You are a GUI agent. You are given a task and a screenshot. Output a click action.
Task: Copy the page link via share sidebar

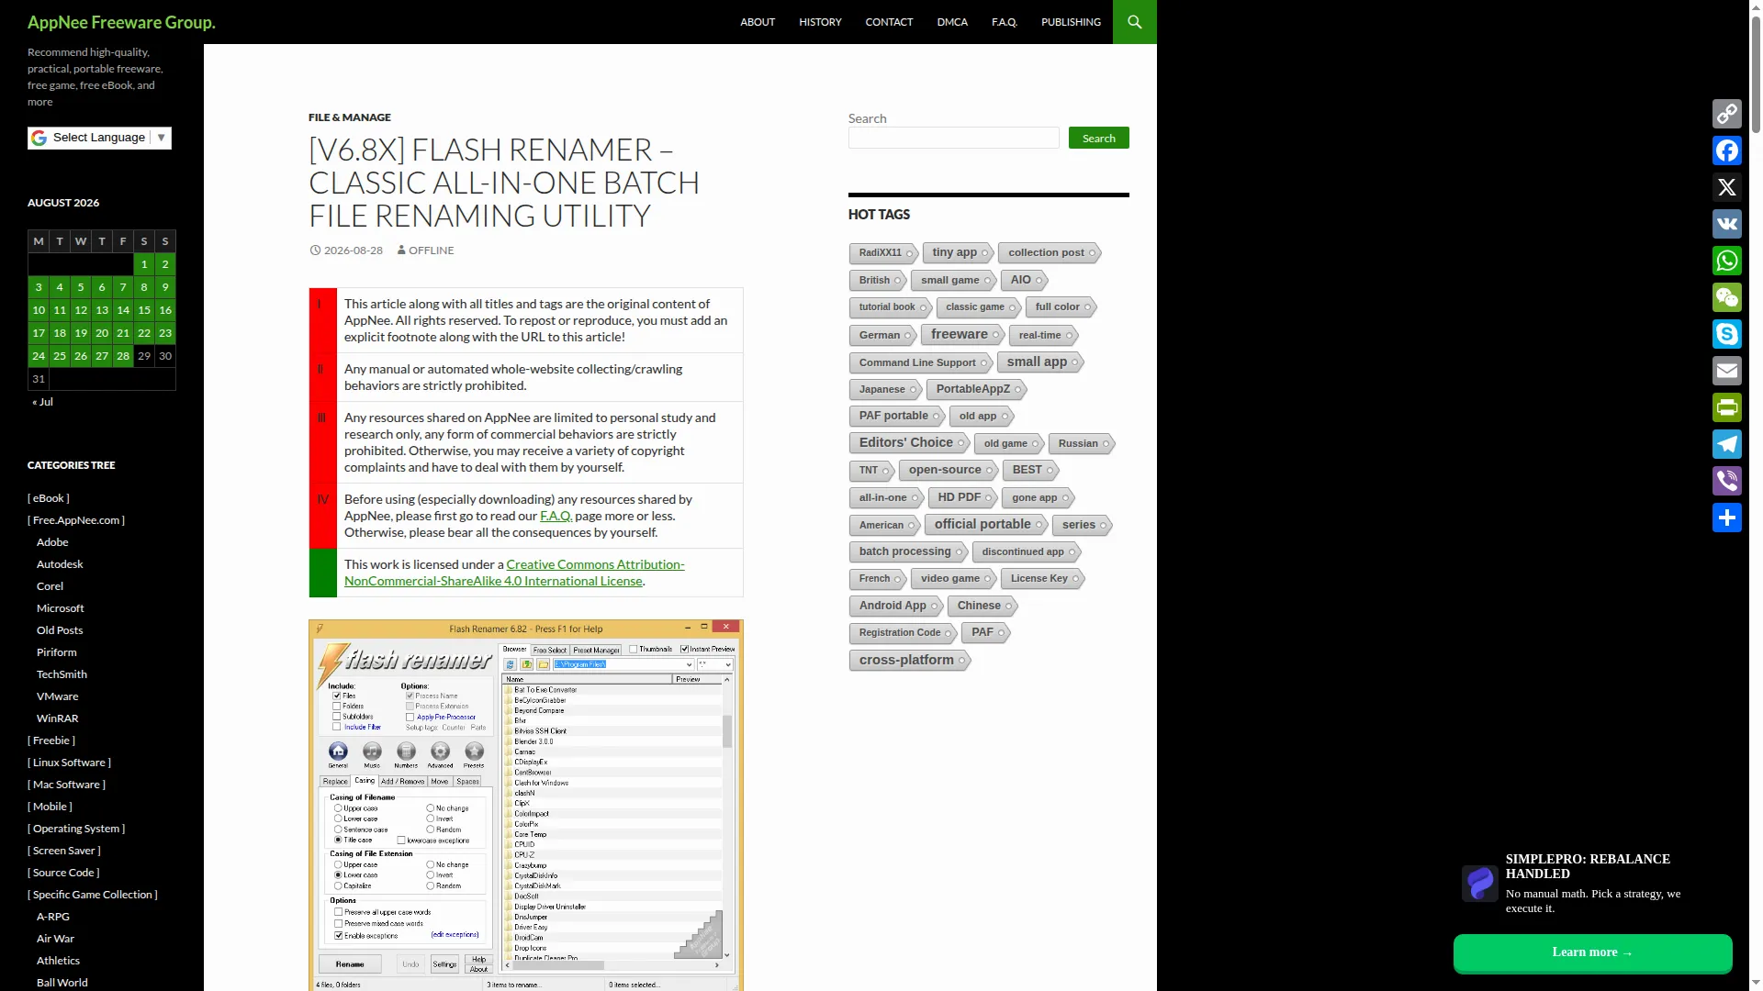coord(1727,114)
